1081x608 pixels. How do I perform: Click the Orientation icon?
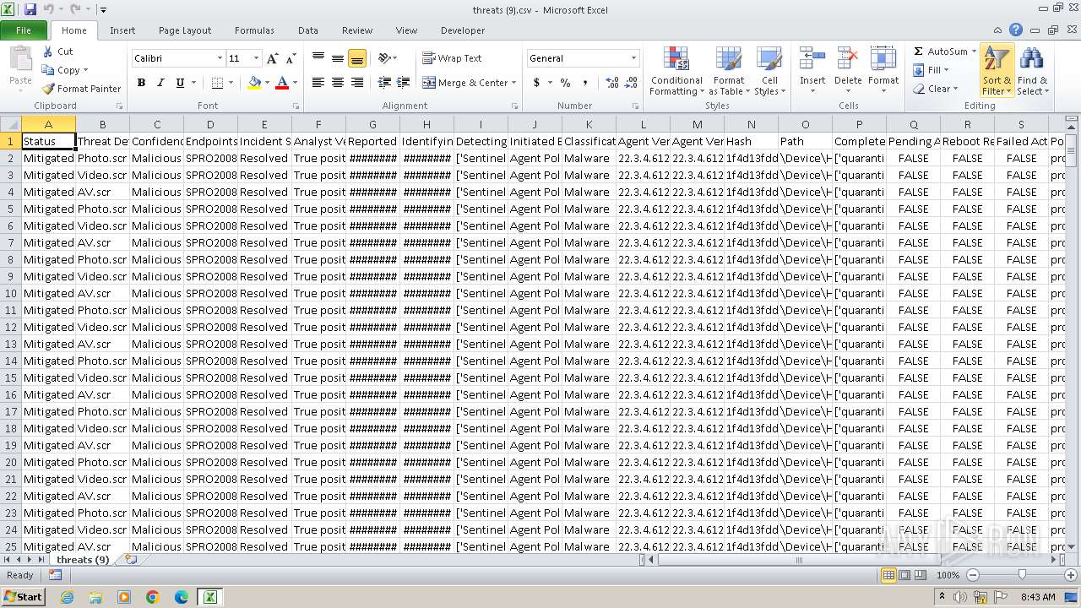point(385,58)
